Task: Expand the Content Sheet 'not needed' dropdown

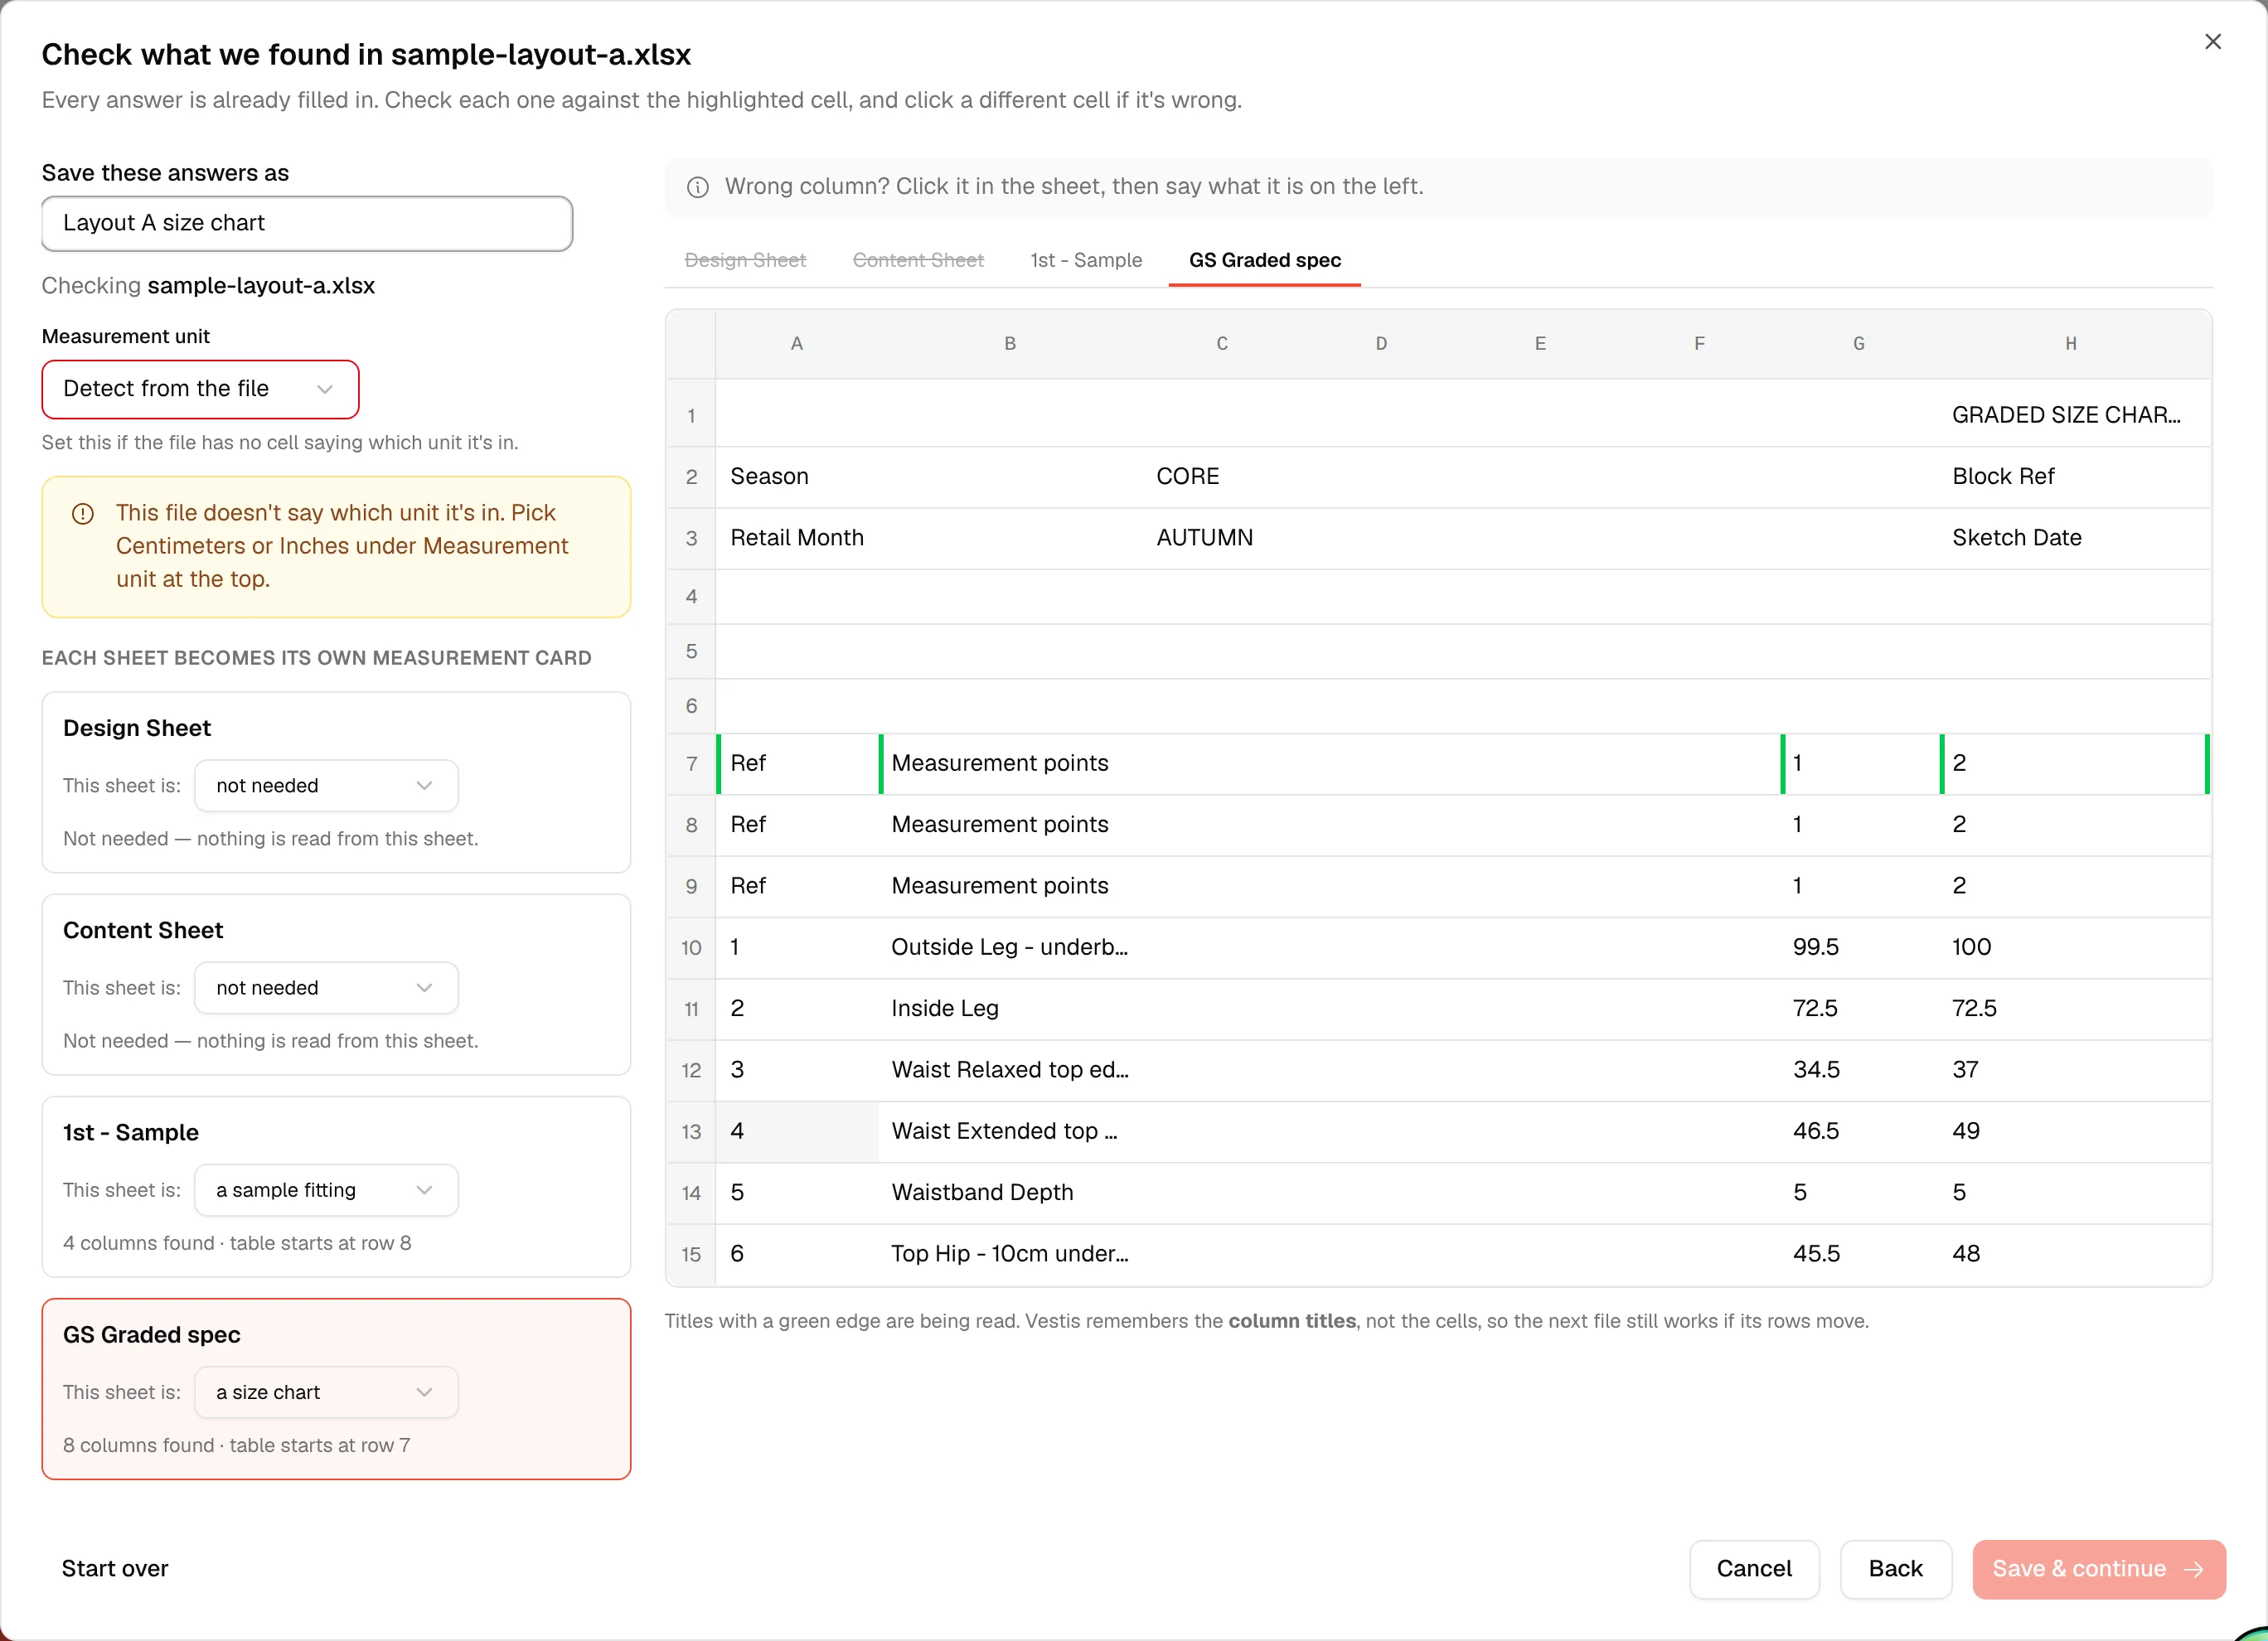Action: pos(326,988)
